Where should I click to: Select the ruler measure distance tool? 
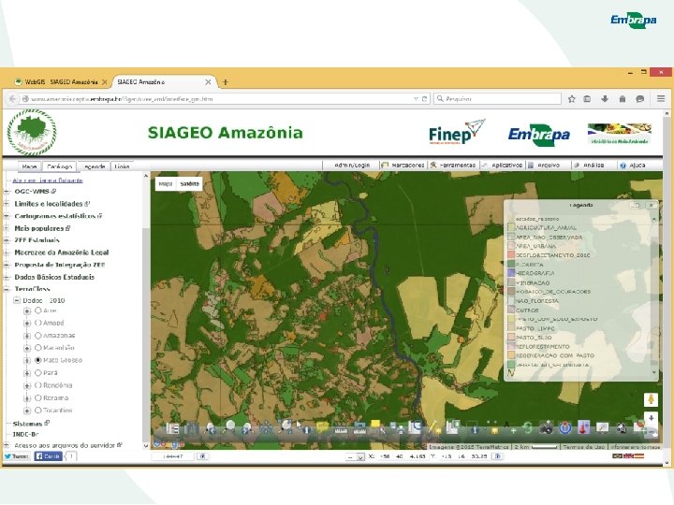click(x=341, y=430)
